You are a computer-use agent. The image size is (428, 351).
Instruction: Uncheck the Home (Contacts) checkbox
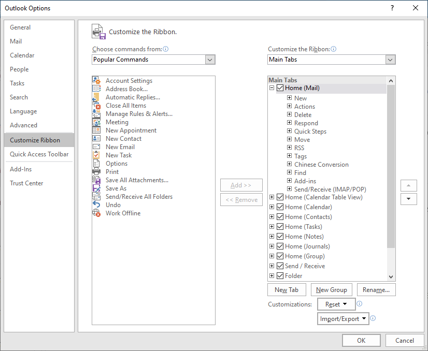pos(280,217)
